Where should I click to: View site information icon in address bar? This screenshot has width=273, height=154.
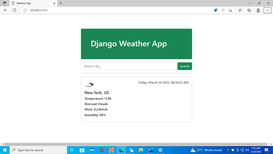(x=25, y=10)
